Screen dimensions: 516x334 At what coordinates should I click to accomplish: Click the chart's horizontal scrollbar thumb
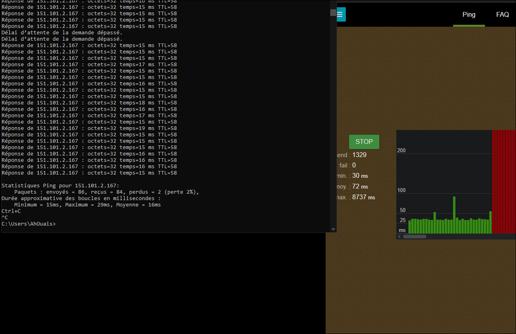coord(415,236)
